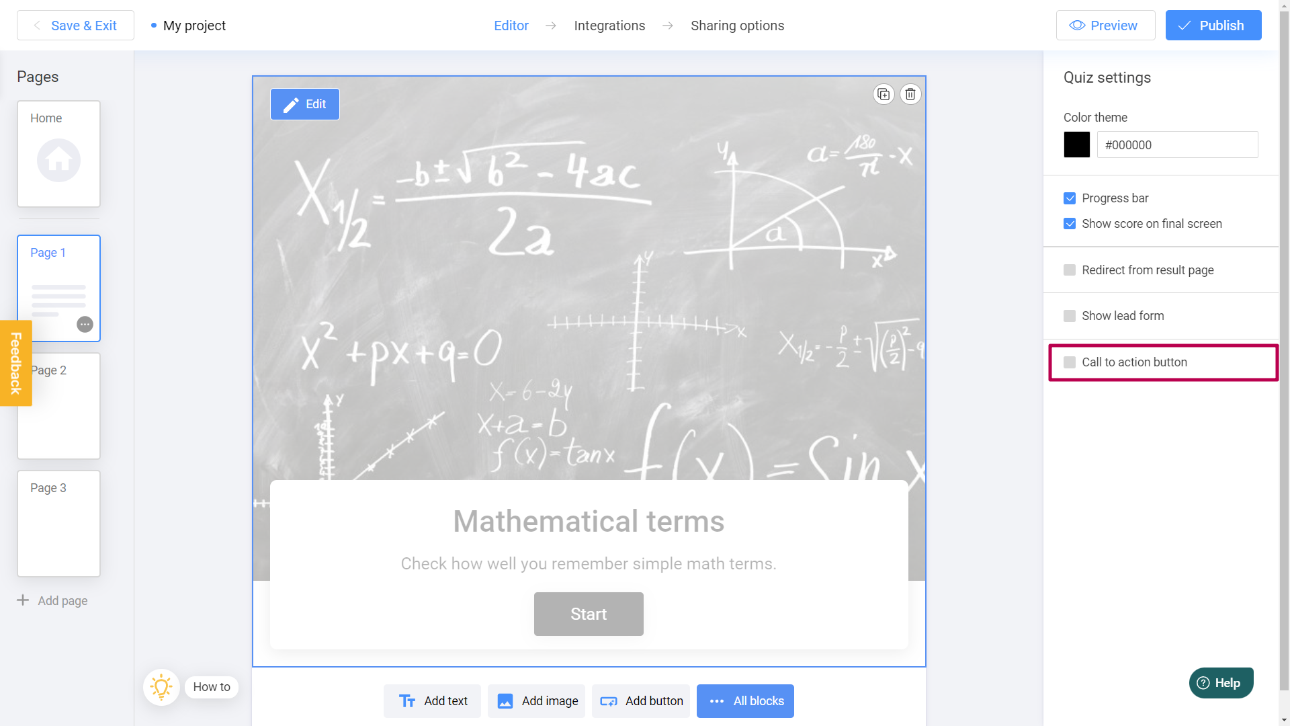Click the duplicate page icon

(884, 94)
